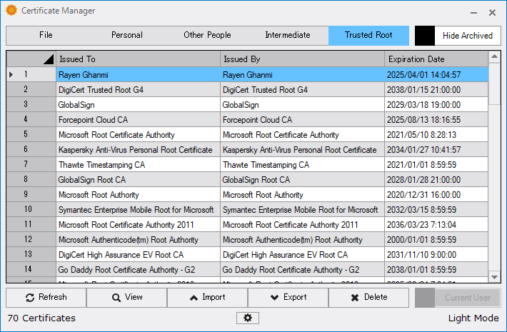The width and height of the screenshot is (507, 332).
Task: Select Microsoft Authenticode(tm) Root Authority Issued To cell
Action: 138,240
